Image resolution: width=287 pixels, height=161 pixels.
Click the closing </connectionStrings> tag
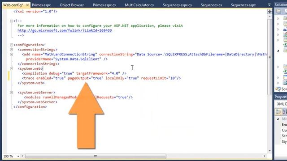click(x=39, y=64)
